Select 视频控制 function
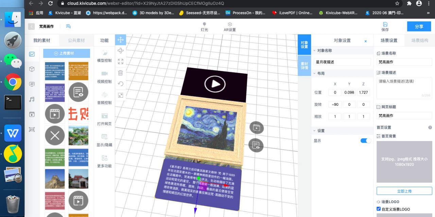 coord(104,77)
